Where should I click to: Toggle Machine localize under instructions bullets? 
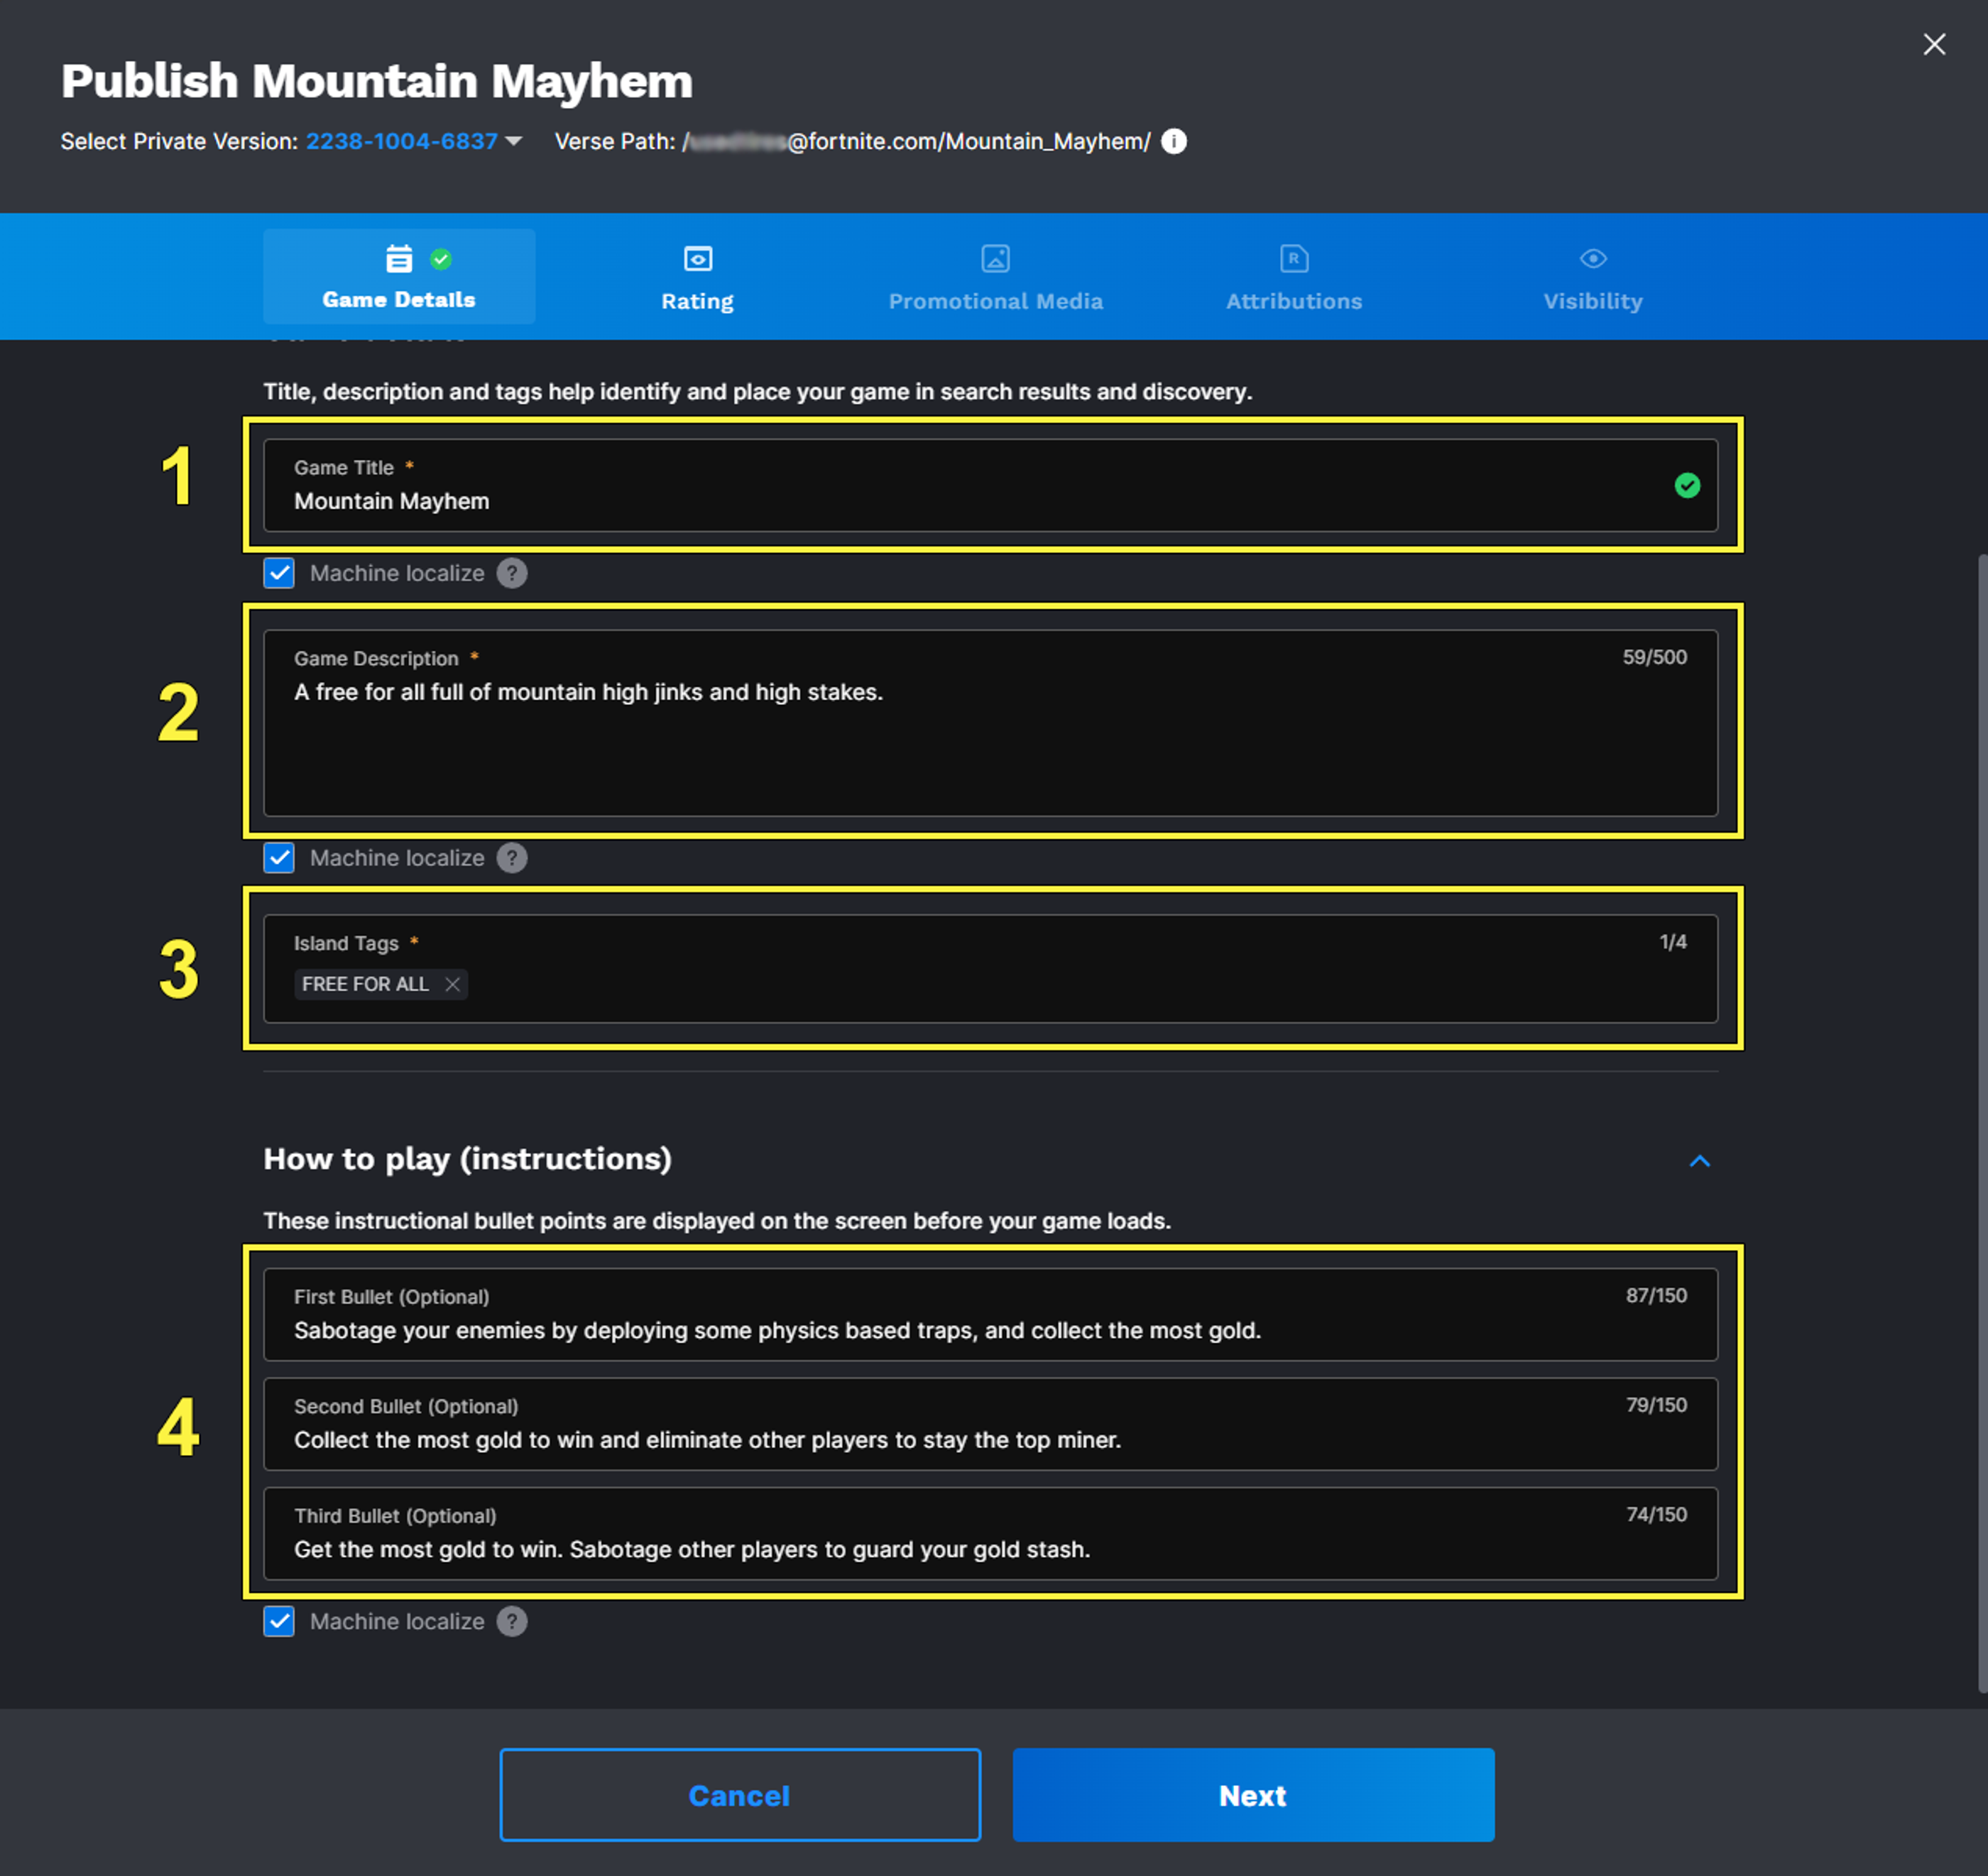[279, 1621]
